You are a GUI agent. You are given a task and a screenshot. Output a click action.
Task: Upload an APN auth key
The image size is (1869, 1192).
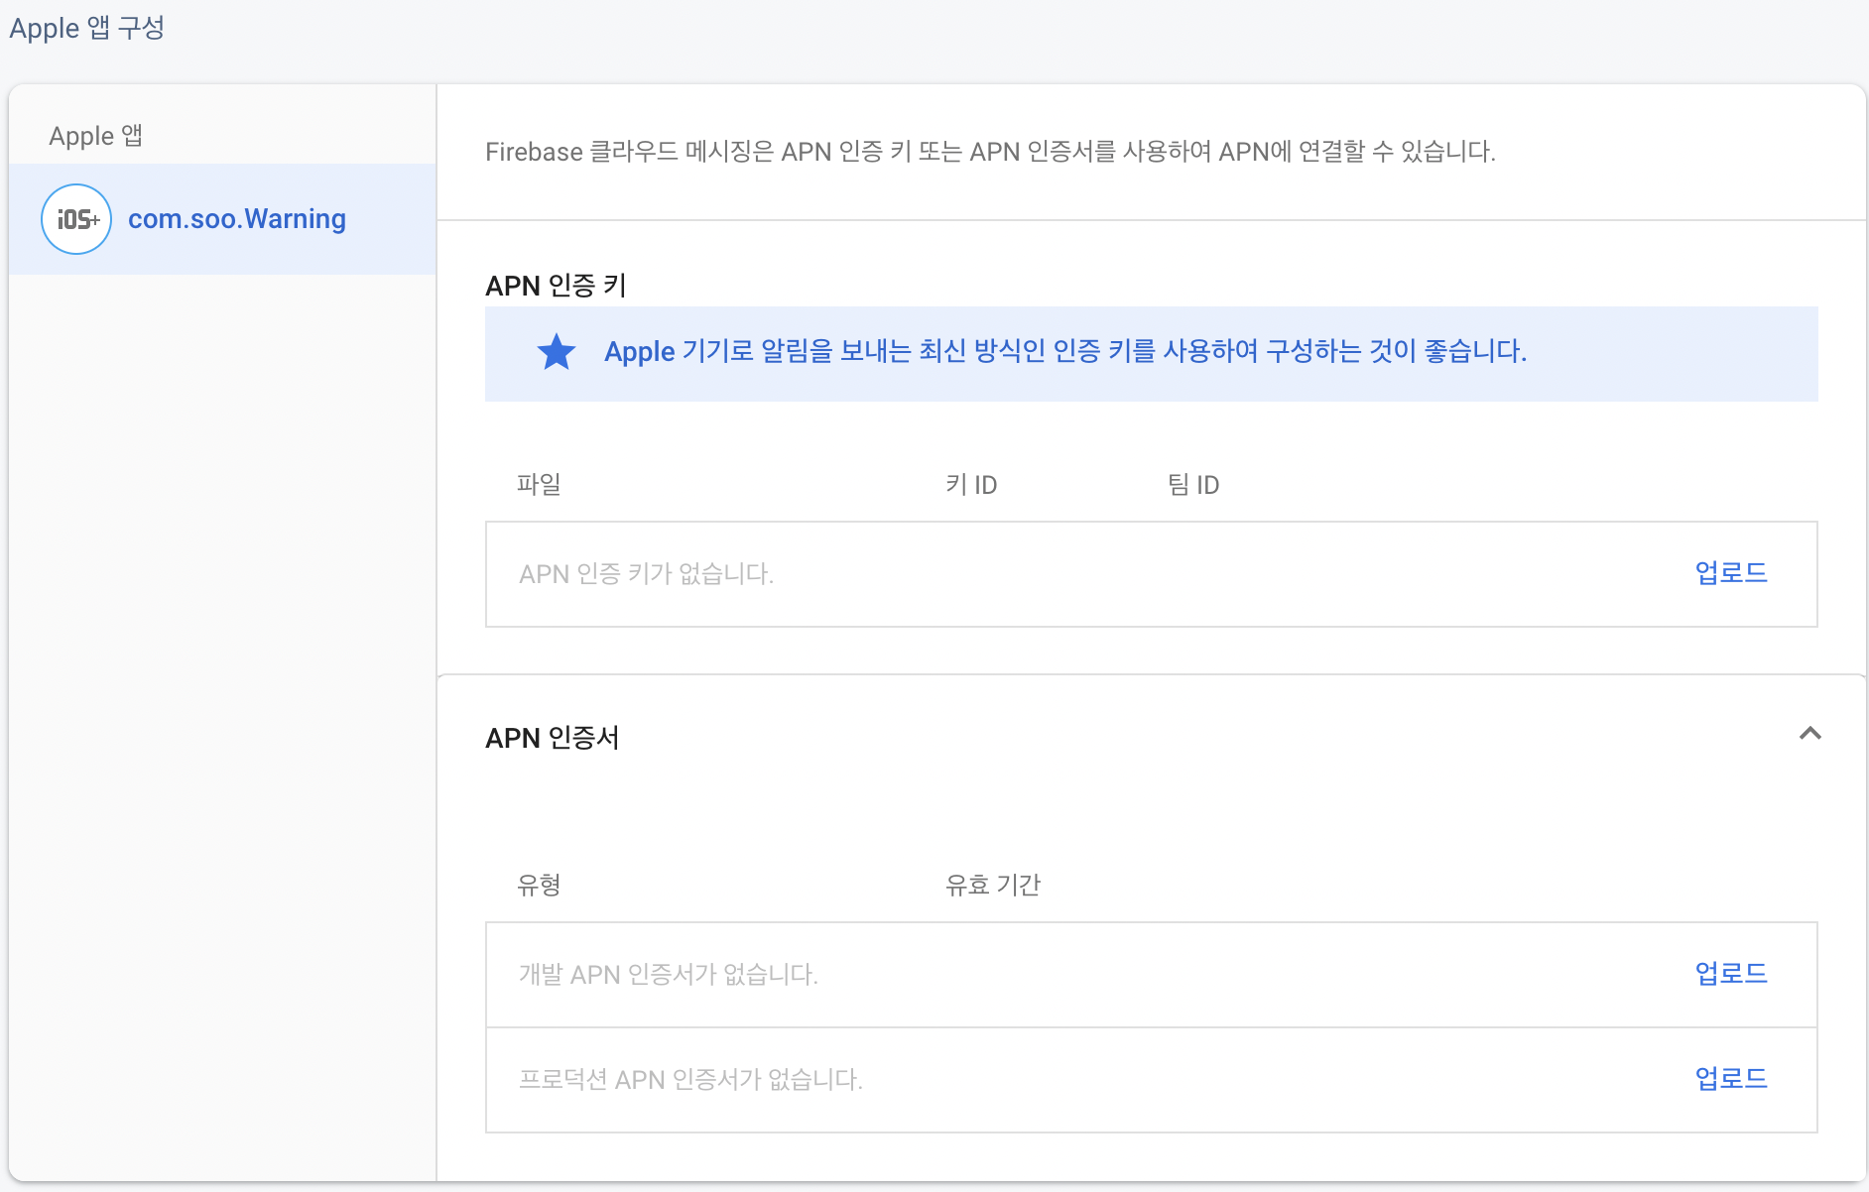pos(1731,573)
